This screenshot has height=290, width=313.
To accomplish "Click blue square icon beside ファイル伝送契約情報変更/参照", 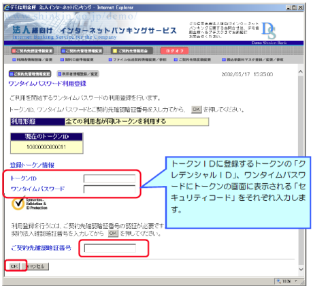I will [x=110, y=60].
